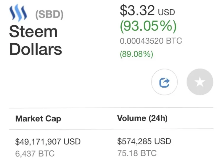Select the 0.00043520 BTC price

click(x=151, y=41)
